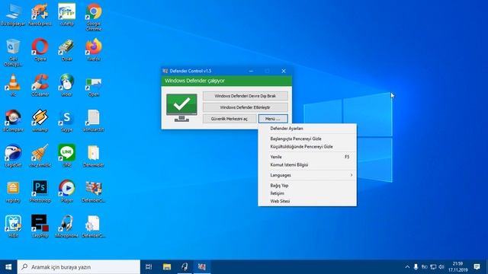Image resolution: width=488 pixels, height=274 pixels.
Task: Click the taskbar search box
Action: pos(79,267)
